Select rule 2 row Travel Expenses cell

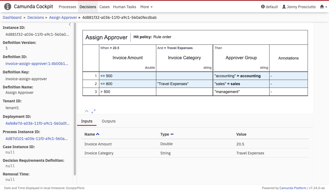click(x=184, y=84)
